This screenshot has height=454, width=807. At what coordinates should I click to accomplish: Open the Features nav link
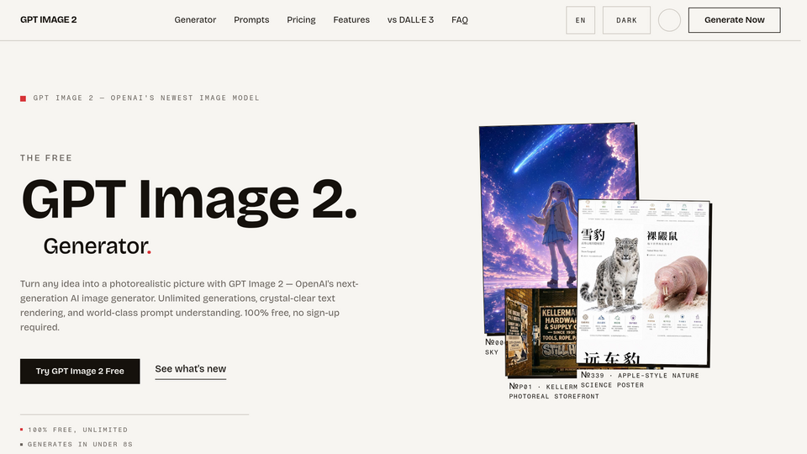351,19
